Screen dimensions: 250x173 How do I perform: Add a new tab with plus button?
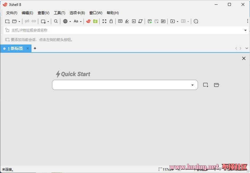coord(35,48)
